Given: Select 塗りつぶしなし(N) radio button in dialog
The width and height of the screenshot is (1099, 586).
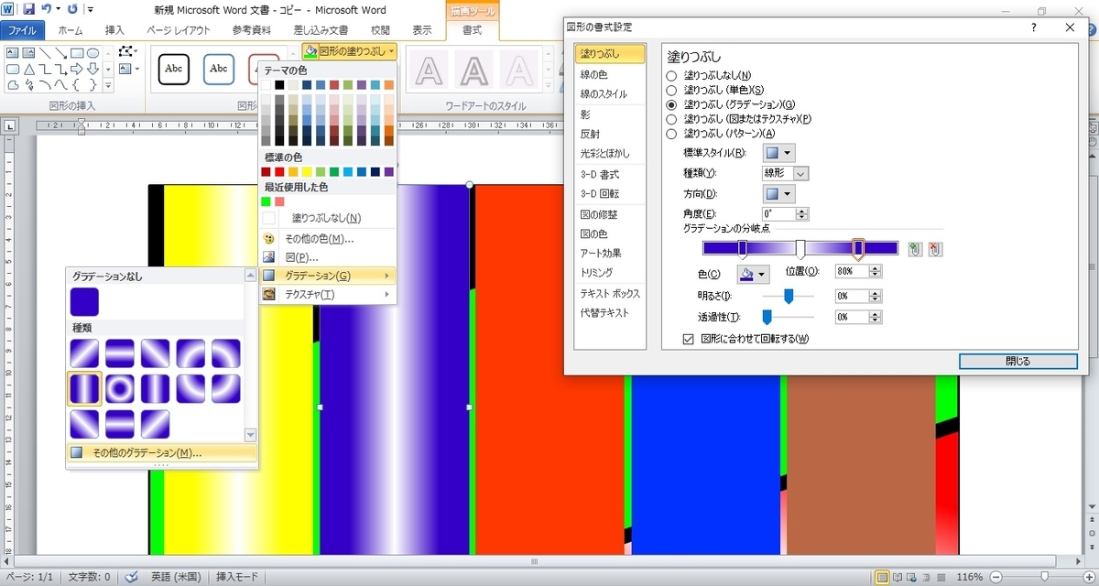Looking at the screenshot, I should click(671, 75).
